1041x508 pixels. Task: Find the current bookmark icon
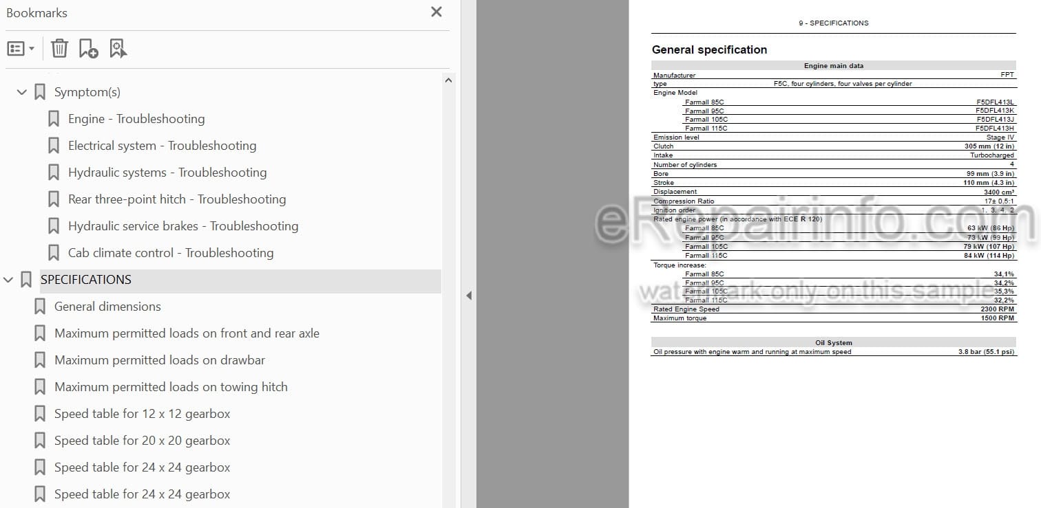click(118, 48)
